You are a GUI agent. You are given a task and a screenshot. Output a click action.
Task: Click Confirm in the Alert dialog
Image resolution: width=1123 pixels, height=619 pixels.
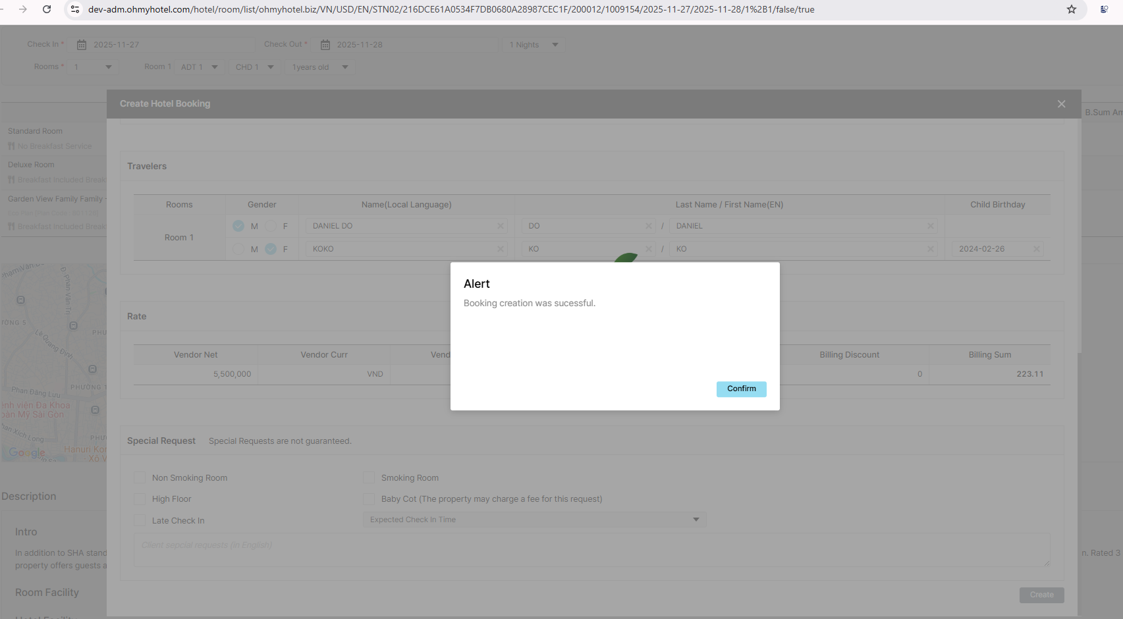(x=741, y=389)
